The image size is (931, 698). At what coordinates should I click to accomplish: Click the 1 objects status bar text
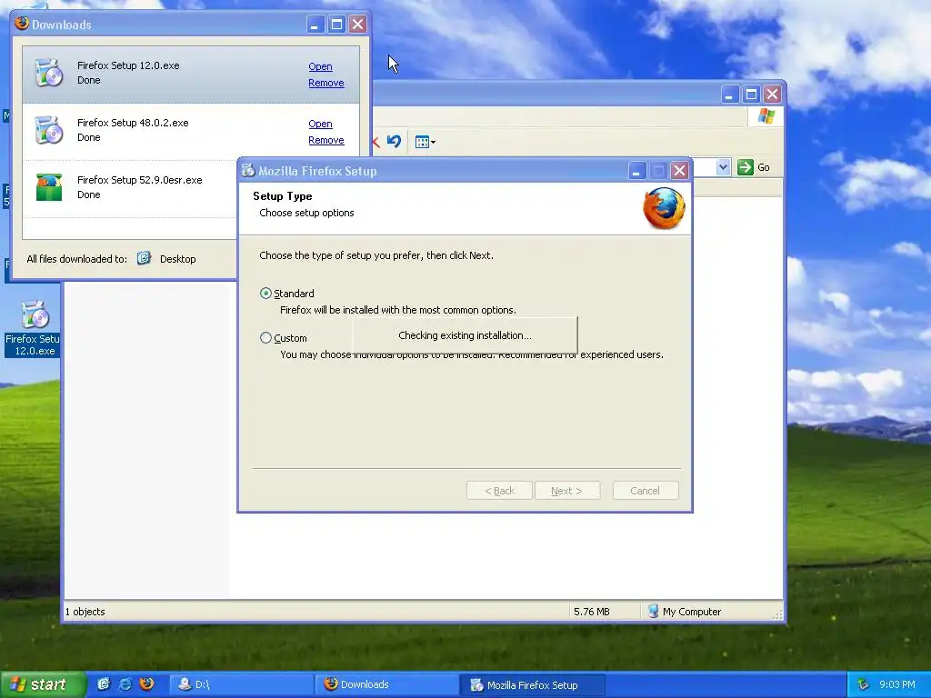[85, 612]
